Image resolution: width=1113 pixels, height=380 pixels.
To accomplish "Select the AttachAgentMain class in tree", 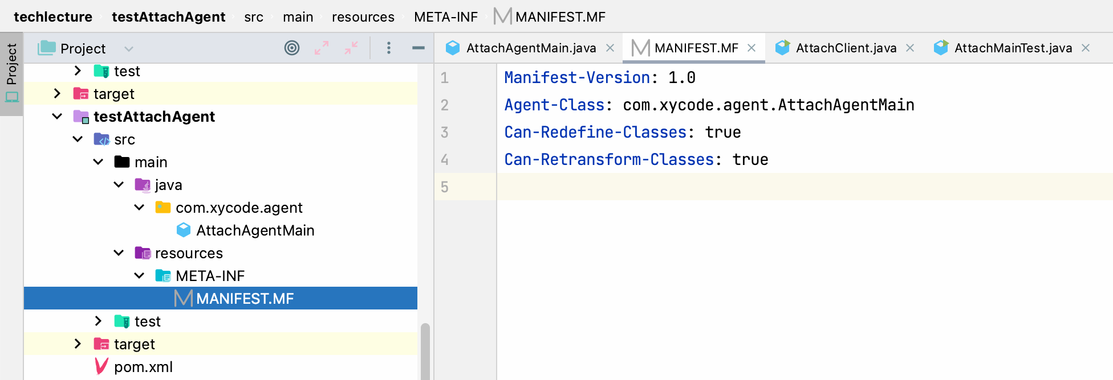I will [x=255, y=230].
